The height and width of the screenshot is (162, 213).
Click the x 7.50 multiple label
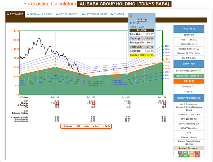click(166, 78)
